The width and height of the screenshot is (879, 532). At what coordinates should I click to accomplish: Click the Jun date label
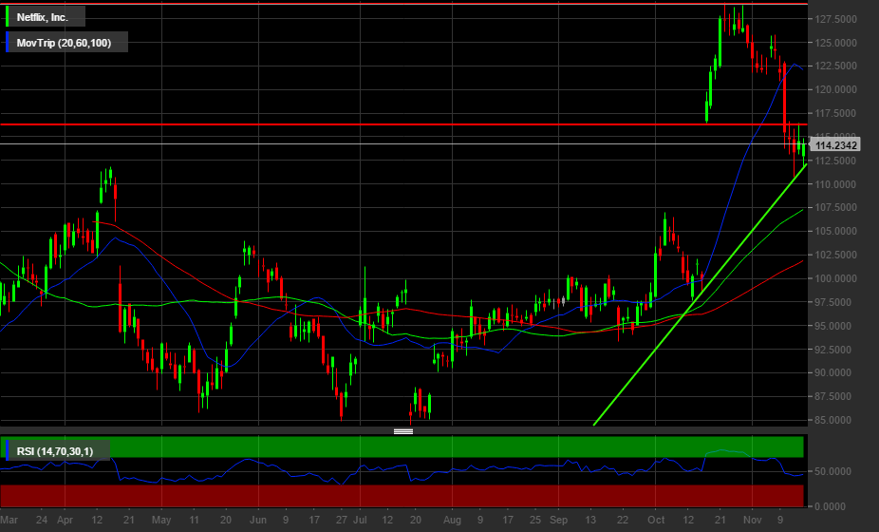(258, 520)
